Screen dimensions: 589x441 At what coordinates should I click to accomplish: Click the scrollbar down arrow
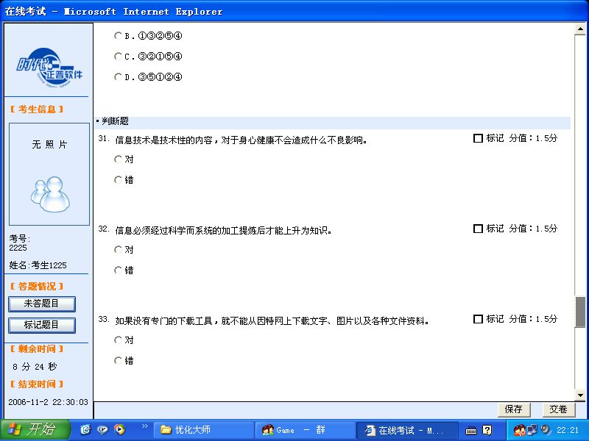pos(580,394)
